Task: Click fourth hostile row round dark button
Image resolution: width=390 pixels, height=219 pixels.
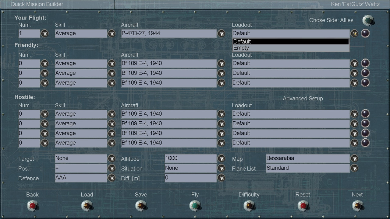Action: click(365, 143)
